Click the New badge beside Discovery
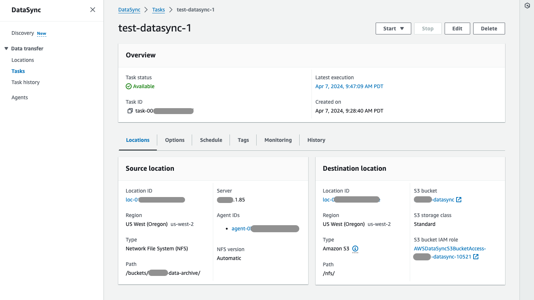This screenshot has width=534, height=300. pos(42,33)
